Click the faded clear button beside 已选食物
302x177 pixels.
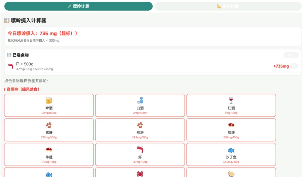291,55
